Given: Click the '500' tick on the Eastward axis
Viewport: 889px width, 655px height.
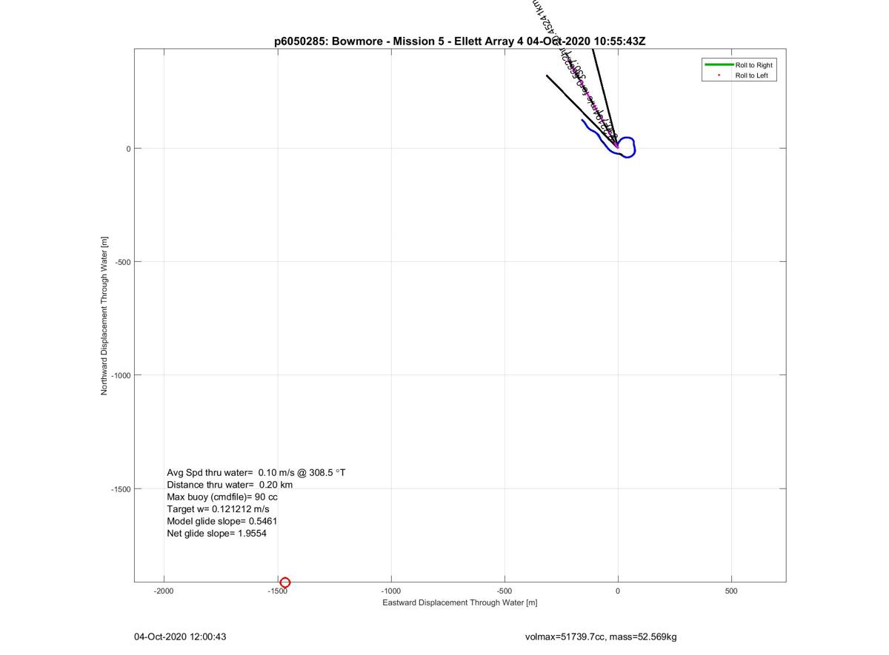Looking at the screenshot, I should point(731,591).
